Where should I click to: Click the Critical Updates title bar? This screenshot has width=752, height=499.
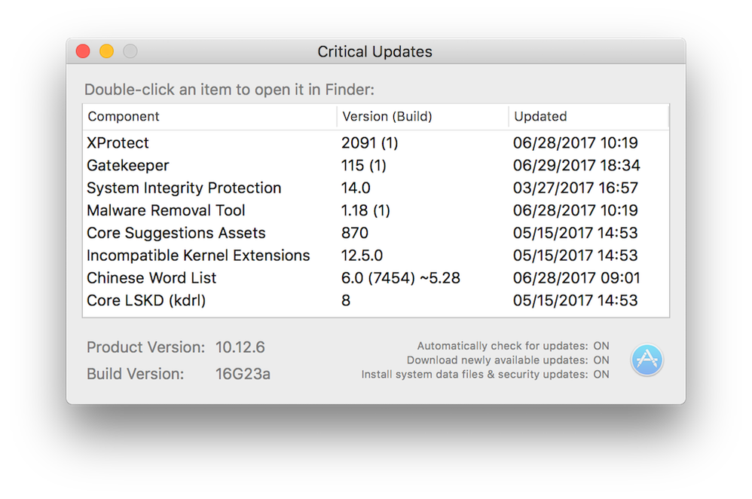coord(375,51)
